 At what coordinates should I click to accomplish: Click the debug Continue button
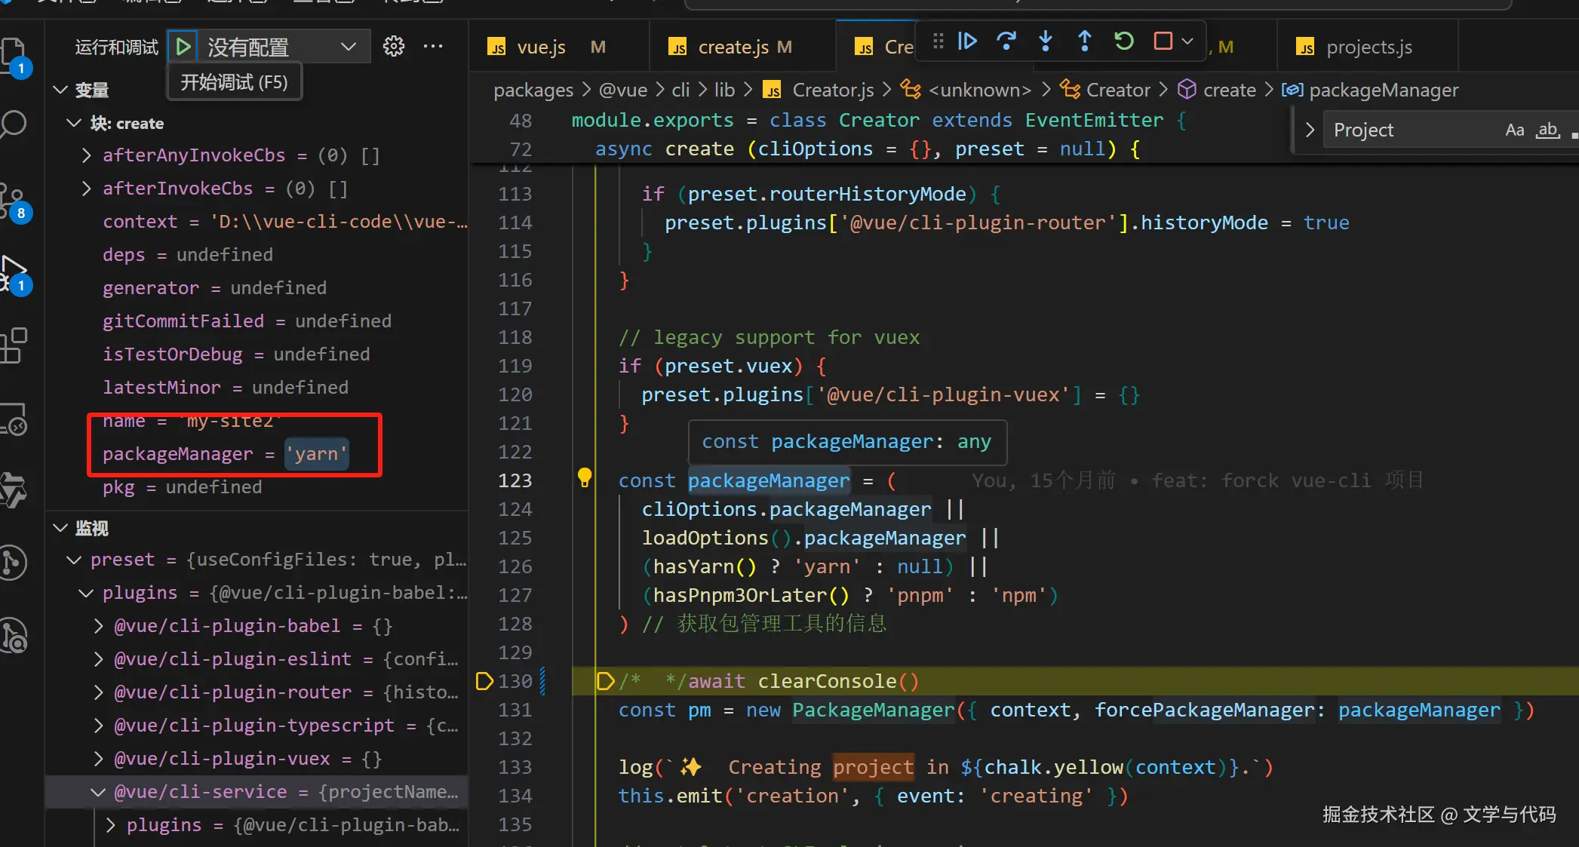[x=966, y=41]
